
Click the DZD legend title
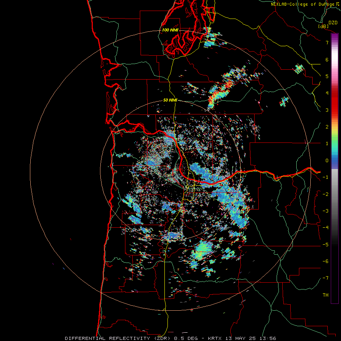(333, 23)
